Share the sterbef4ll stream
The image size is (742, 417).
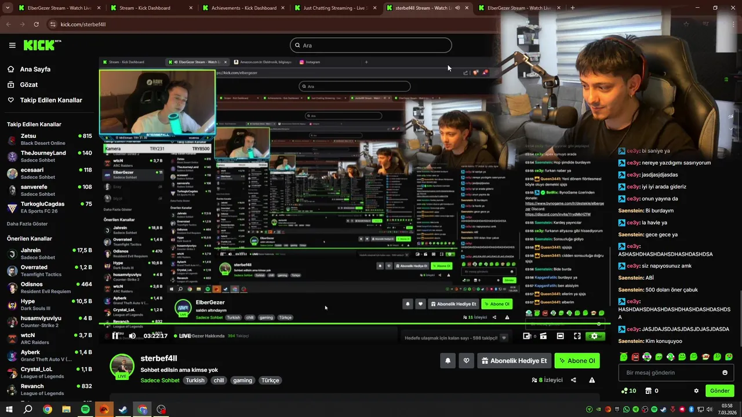[x=573, y=380]
